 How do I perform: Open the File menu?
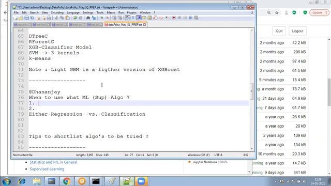pos(16,12)
